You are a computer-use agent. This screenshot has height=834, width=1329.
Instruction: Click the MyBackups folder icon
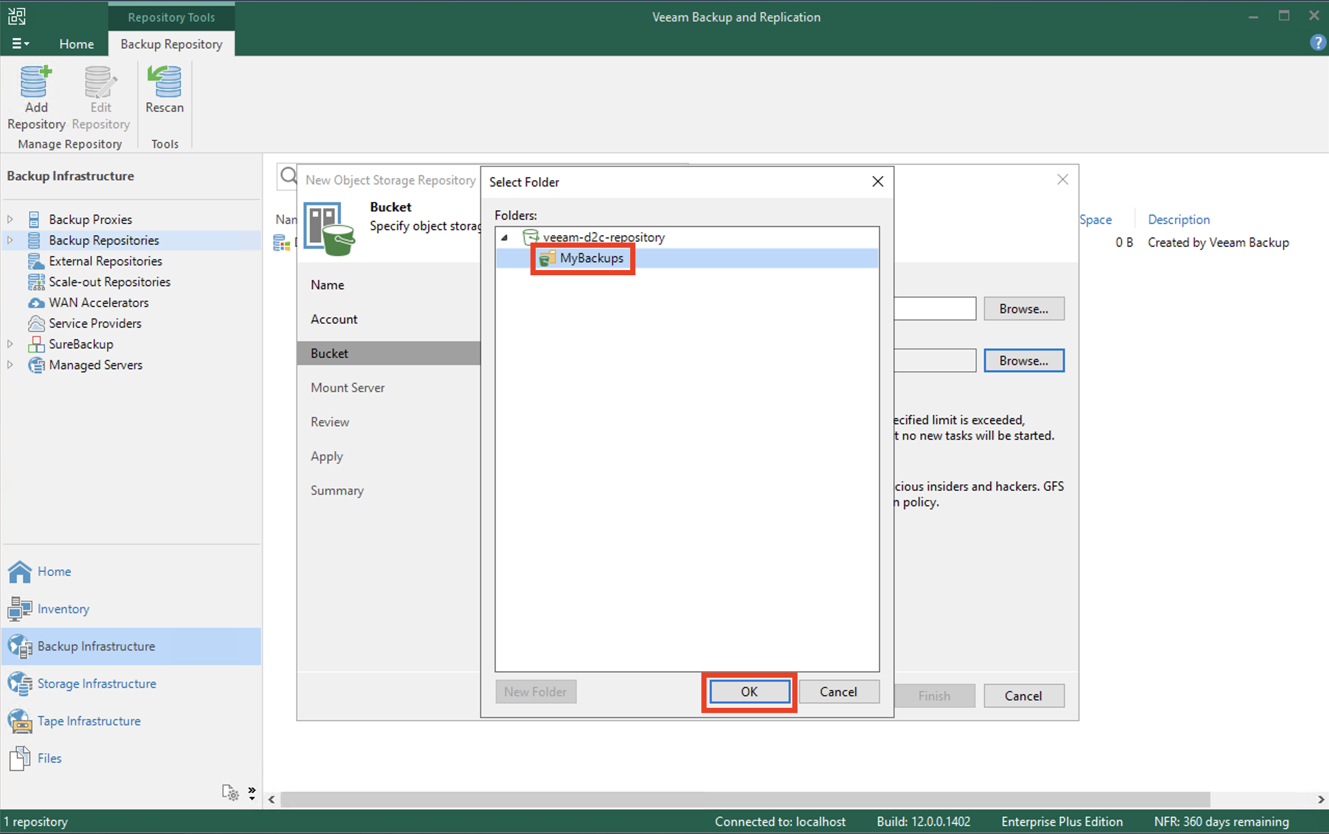547,258
